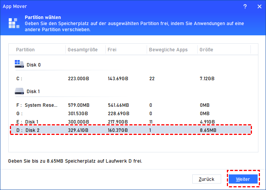Click the Weiter button
266x190 pixels.
pyautogui.click(x=243, y=179)
